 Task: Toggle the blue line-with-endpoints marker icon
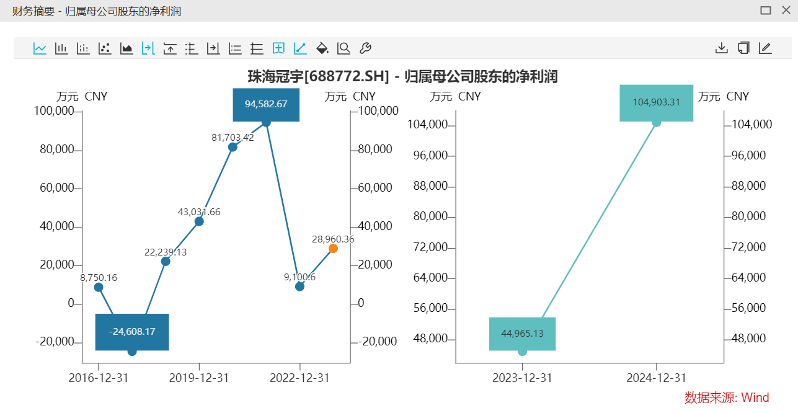tap(300, 48)
